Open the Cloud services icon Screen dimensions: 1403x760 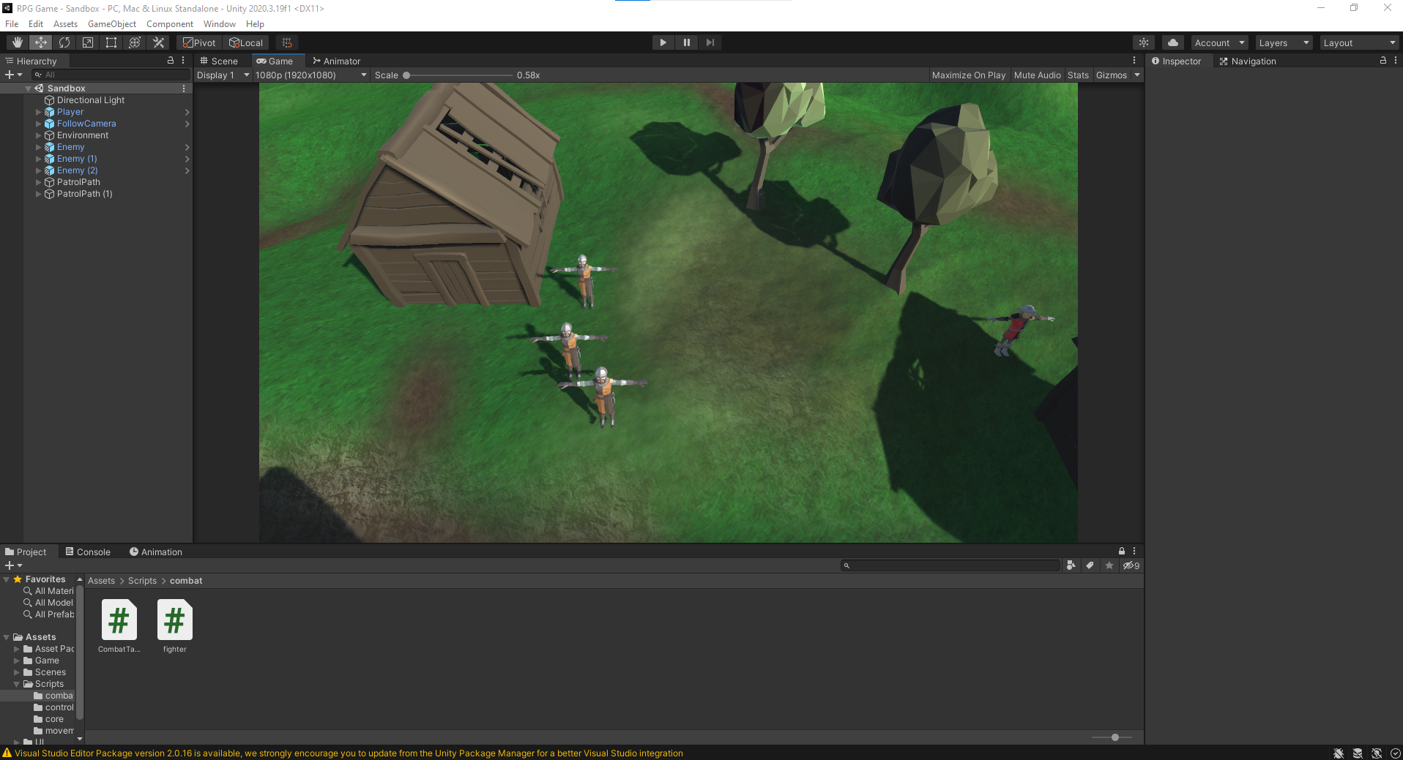(x=1172, y=42)
